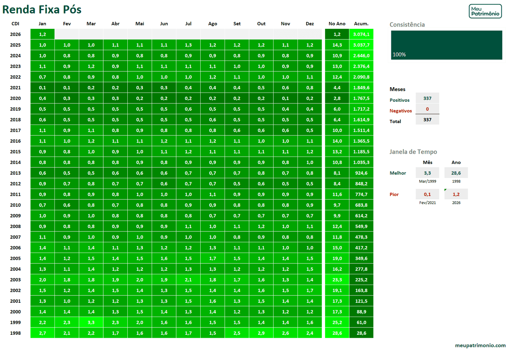The height and width of the screenshot is (349, 507).
Task: Select the Renda Fixa Pós title
Action: point(42,10)
